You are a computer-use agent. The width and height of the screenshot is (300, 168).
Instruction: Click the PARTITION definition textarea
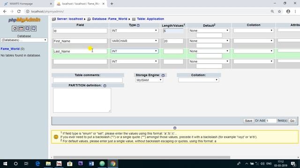click(82, 100)
